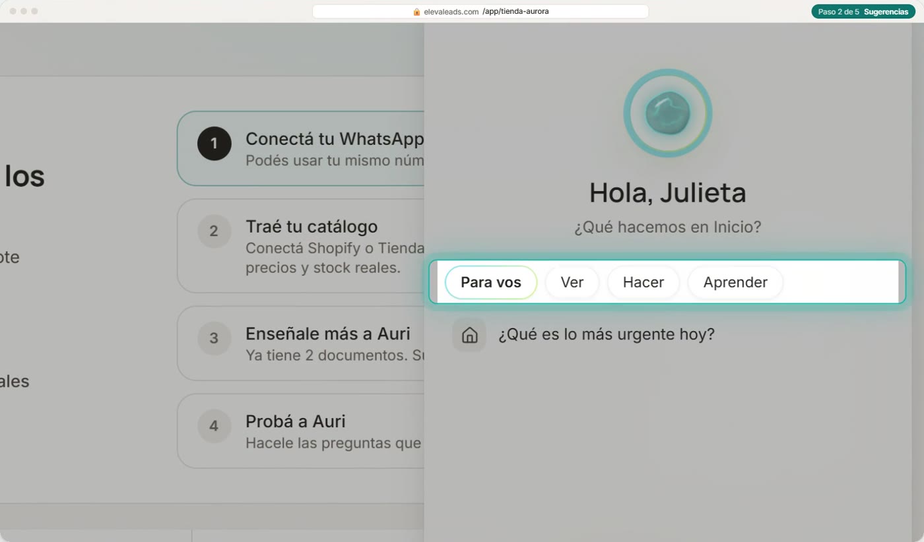924x542 pixels.
Task: Open step 1 "Conectá tu WhatsApp" card
Action: tap(300, 148)
